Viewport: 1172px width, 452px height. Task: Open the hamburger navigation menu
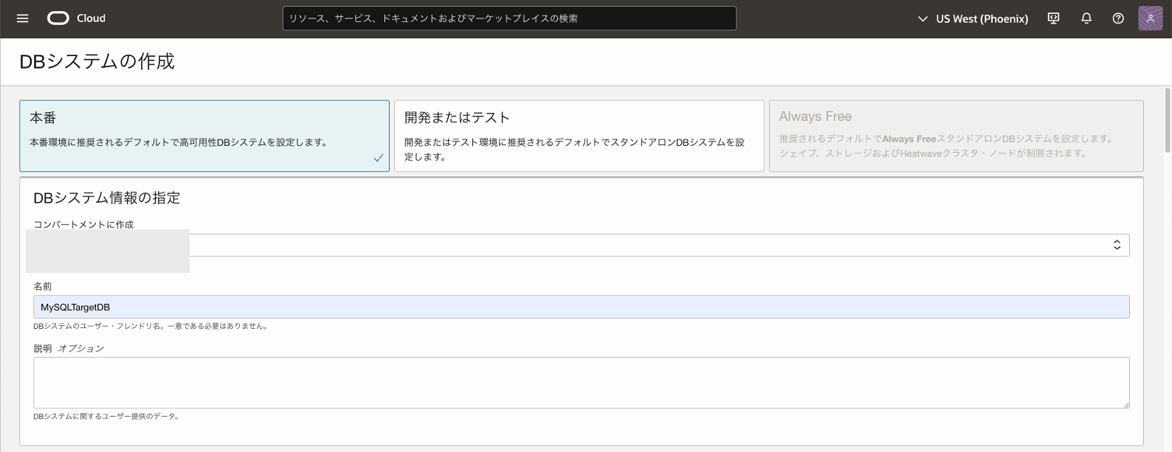tap(23, 18)
